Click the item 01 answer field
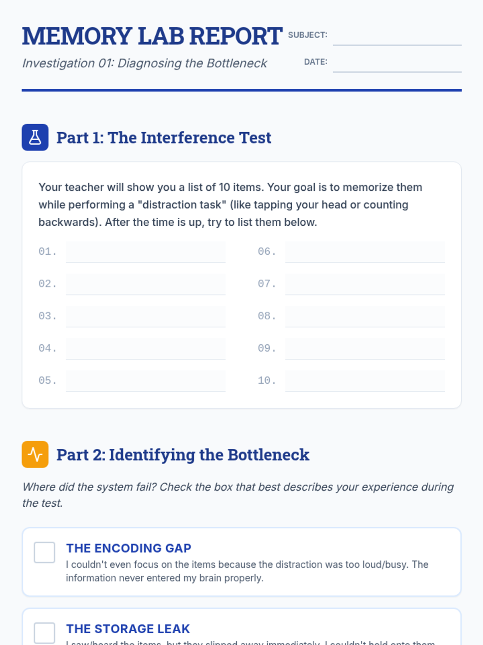 (x=145, y=252)
